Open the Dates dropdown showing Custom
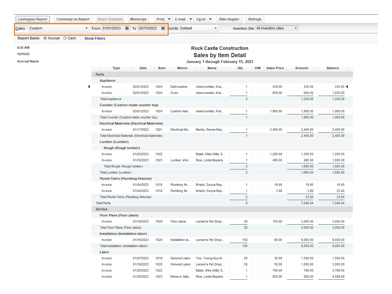The height and width of the screenshot is (294, 392). [x=87, y=28]
